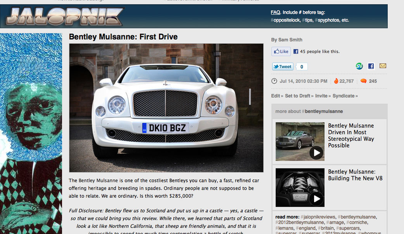The image size is (404, 234).
Task: Click the date Jul 14, 2010 02:30 PM
Action: pyautogui.click(x=304, y=81)
